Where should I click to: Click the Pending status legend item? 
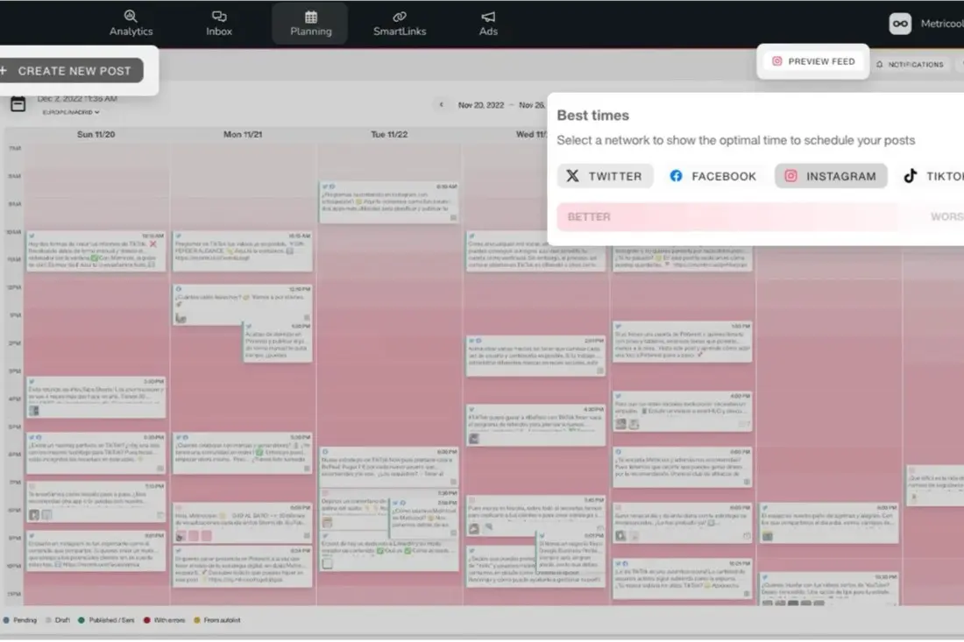point(19,620)
